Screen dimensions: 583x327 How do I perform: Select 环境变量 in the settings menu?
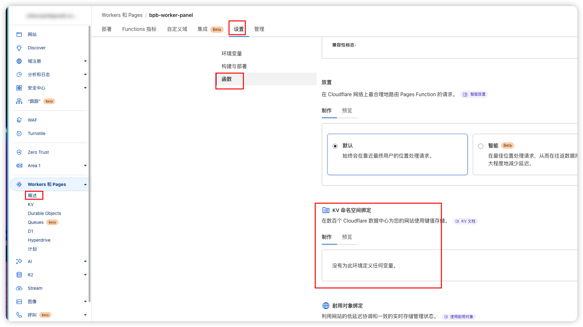tap(232, 53)
